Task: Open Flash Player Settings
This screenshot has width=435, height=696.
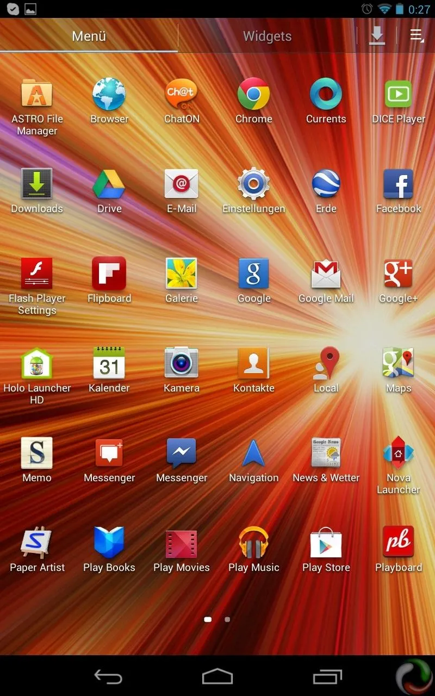Action: pyautogui.click(x=37, y=286)
